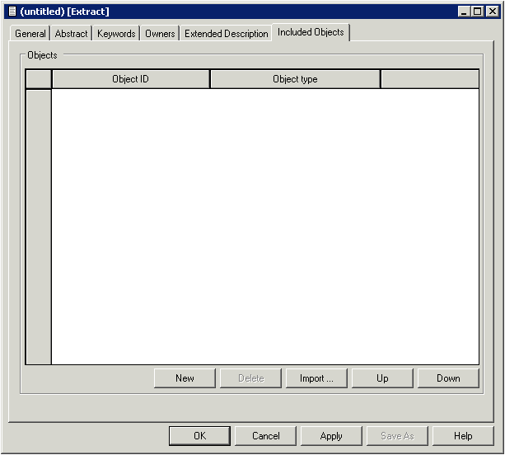Screen dimensions: 505x455
Task: Open Help for this dialog
Action: (463, 436)
